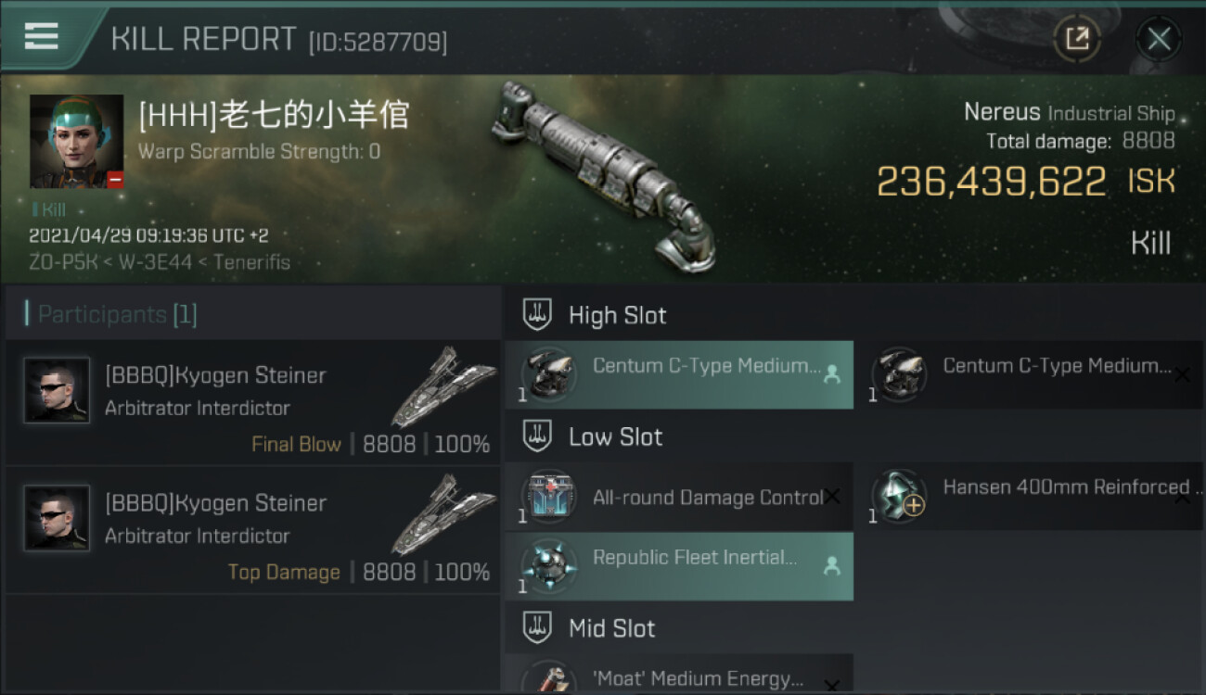Open the 'Moat' Medium Energy module
Viewport: 1206px width, 695px height.
(679, 675)
